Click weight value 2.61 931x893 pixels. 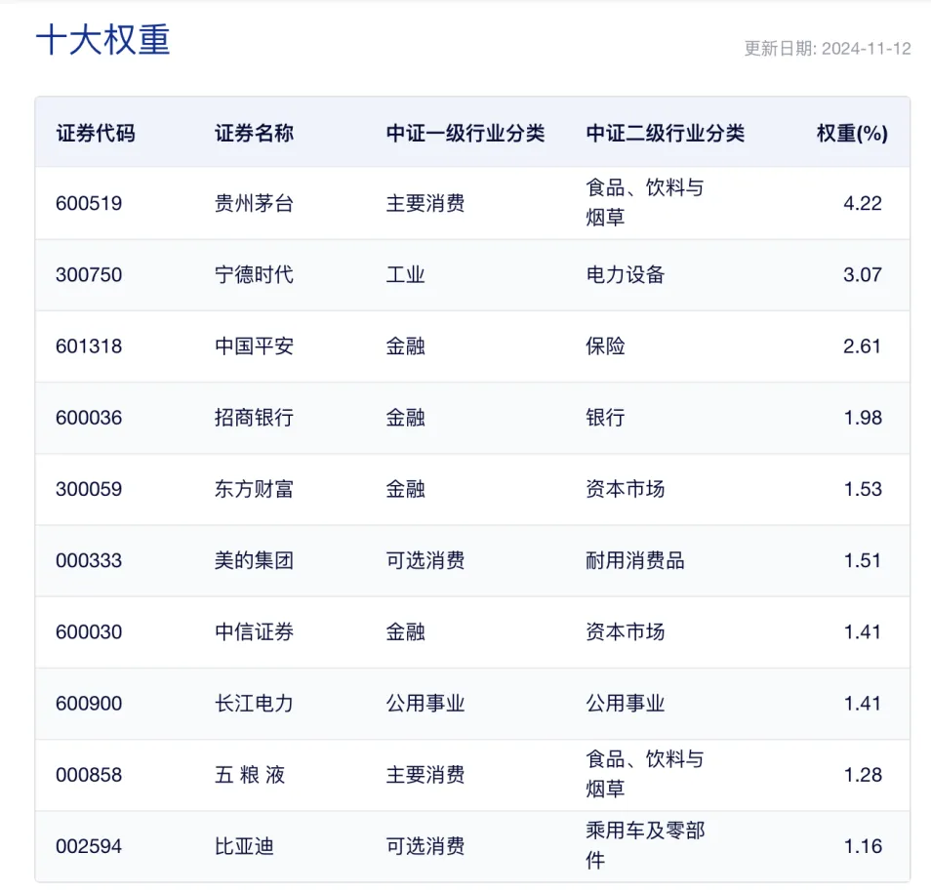[862, 346]
